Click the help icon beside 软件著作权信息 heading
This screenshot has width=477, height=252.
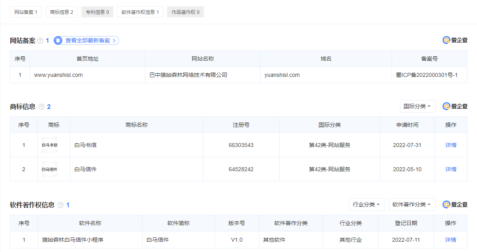[x=60, y=205]
